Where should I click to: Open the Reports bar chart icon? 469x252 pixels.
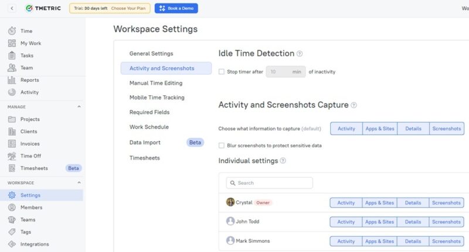12,80
